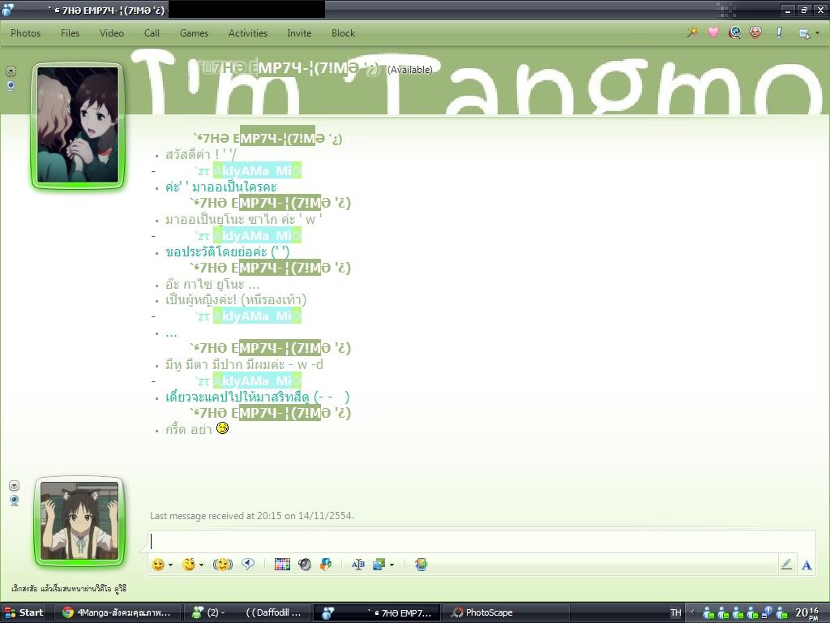The height and width of the screenshot is (623, 830).
Task: Click the contact name next to (Available)
Action: 289,68
